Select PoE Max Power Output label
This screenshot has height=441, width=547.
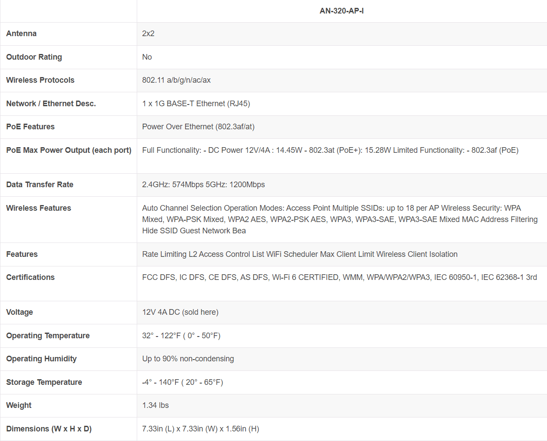click(x=69, y=150)
